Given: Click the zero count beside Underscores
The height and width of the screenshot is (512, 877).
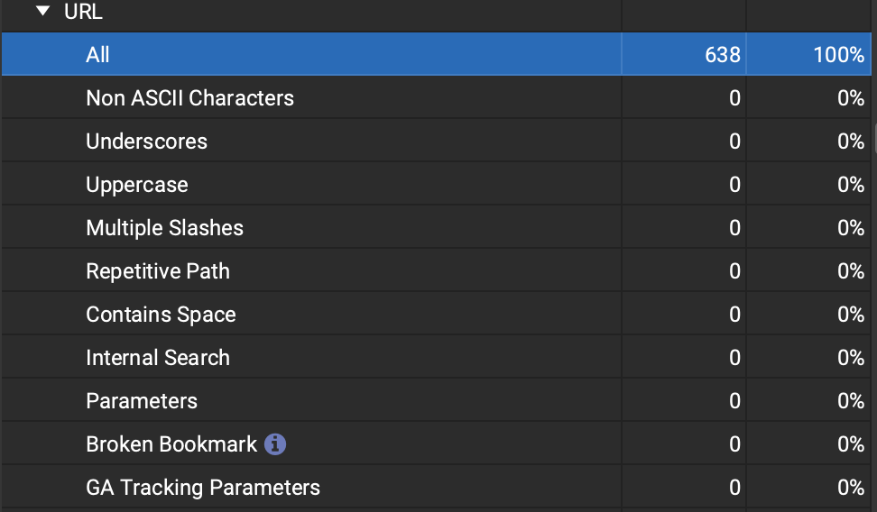Looking at the screenshot, I should coord(734,142).
